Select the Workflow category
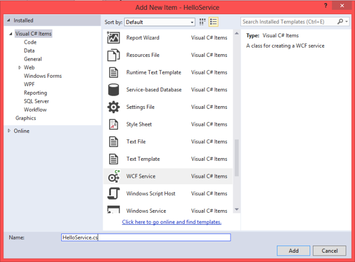 pyautogui.click(x=35, y=109)
